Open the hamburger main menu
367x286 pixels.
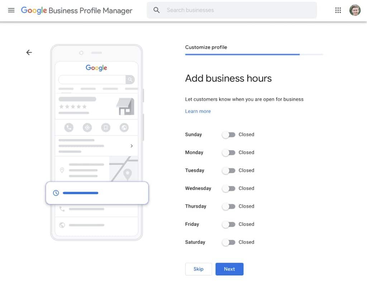coord(11,10)
